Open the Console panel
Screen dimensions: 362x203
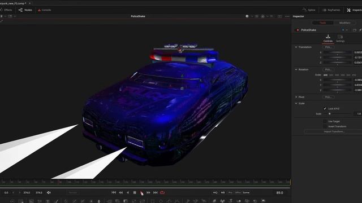tap(44, 10)
